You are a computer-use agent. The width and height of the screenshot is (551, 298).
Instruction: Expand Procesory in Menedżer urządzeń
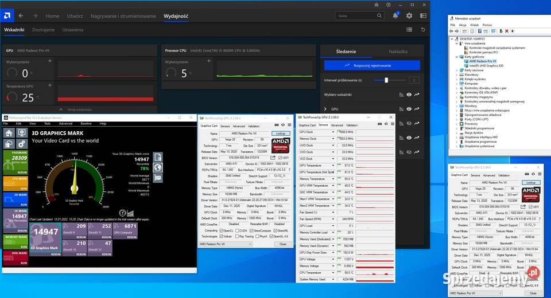tap(457, 124)
